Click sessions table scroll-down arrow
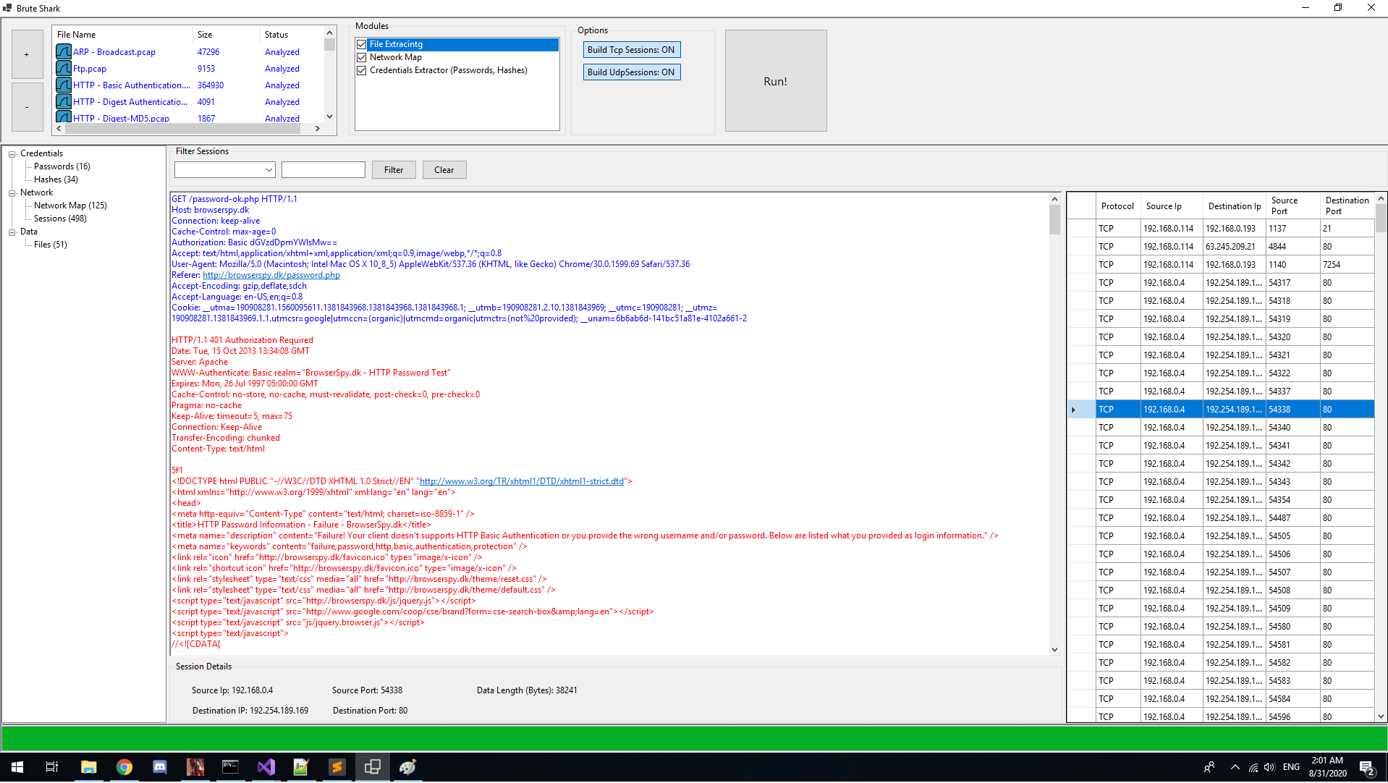The image size is (1388, 783). (1381, 717)
